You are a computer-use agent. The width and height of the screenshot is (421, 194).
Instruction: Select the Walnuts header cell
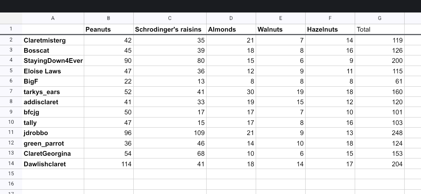click(280, 29)
